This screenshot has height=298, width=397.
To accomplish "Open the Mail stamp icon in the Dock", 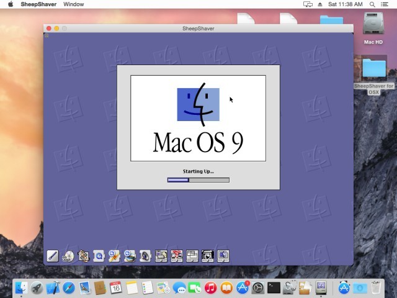I will [84, 287].
